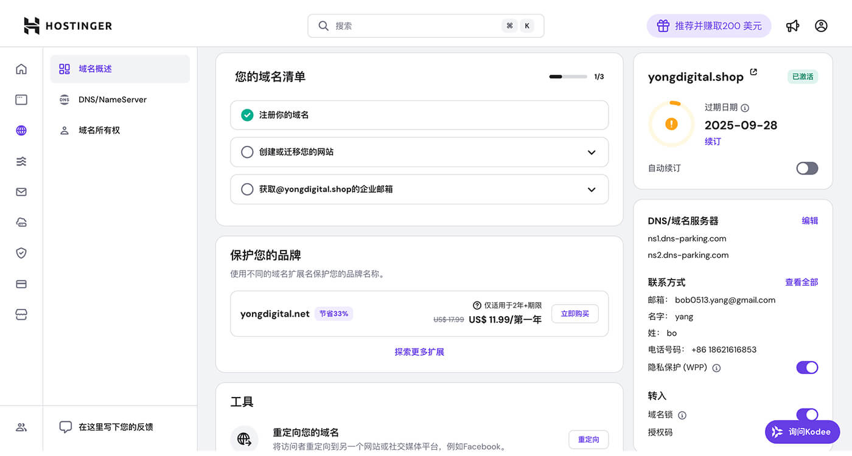Open the announcements megaphone icon

(792, 26)
